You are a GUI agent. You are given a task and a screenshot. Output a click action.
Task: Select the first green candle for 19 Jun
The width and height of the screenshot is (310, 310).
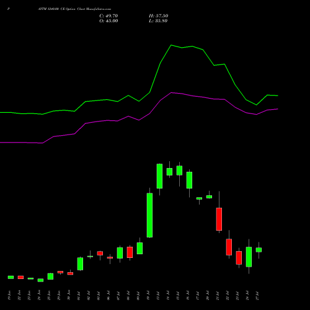tap(11, 277)
